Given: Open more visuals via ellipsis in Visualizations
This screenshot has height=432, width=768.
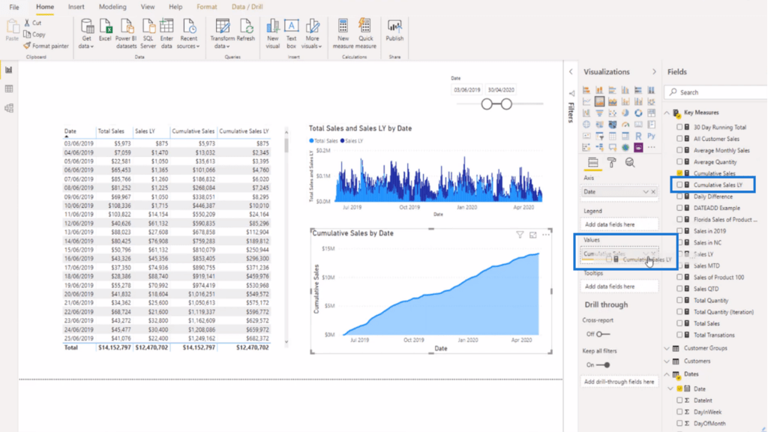Looking at the screenshot, I should pyautogui.click(x=652, y=147).
